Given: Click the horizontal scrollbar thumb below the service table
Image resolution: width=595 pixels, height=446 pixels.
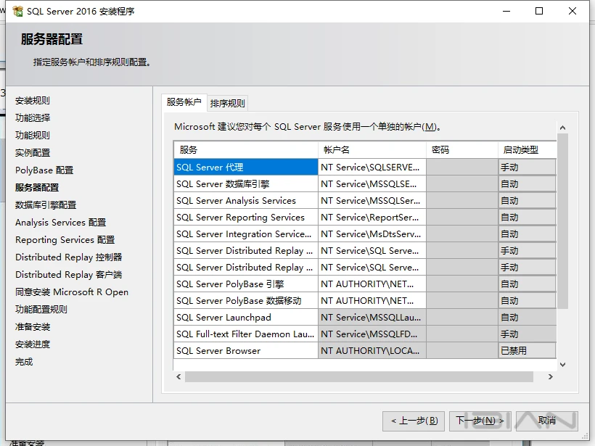Looking at the screenshot, I should pyautogui.click(x=359, y=376).
